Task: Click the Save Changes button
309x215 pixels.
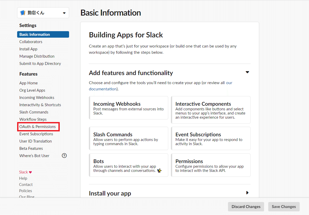Action: tap(284, 207)
